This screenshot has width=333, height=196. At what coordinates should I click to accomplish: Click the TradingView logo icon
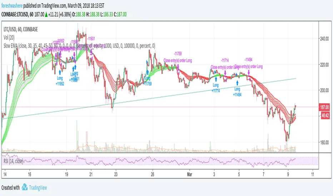(25, 187)
